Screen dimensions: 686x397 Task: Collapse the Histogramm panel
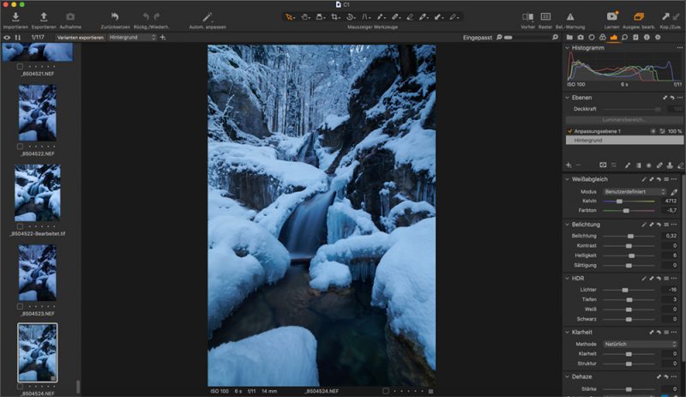pos(568,48)
